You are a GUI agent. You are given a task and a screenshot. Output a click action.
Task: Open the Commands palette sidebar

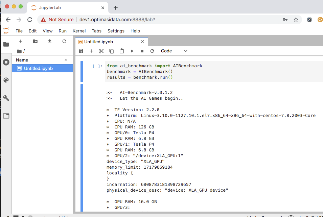coord(6,80)
